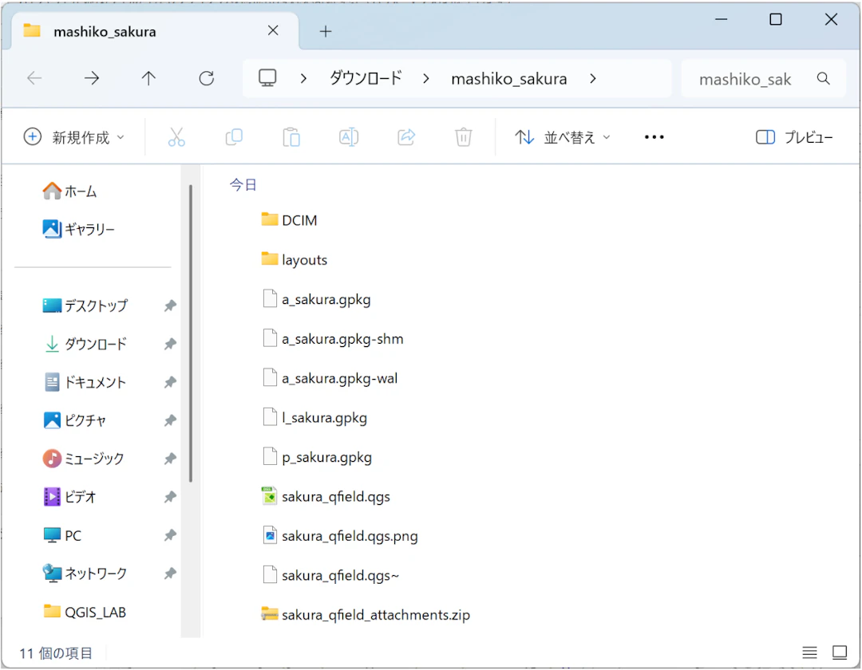This screenshot has height=670, width=862.
Task: Switch to large thumbnail view at bottom right
Action: tap(840, 652)
